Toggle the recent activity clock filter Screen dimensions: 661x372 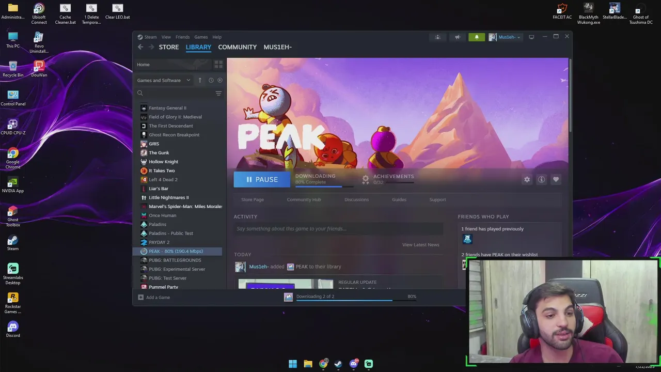point(211,80)
